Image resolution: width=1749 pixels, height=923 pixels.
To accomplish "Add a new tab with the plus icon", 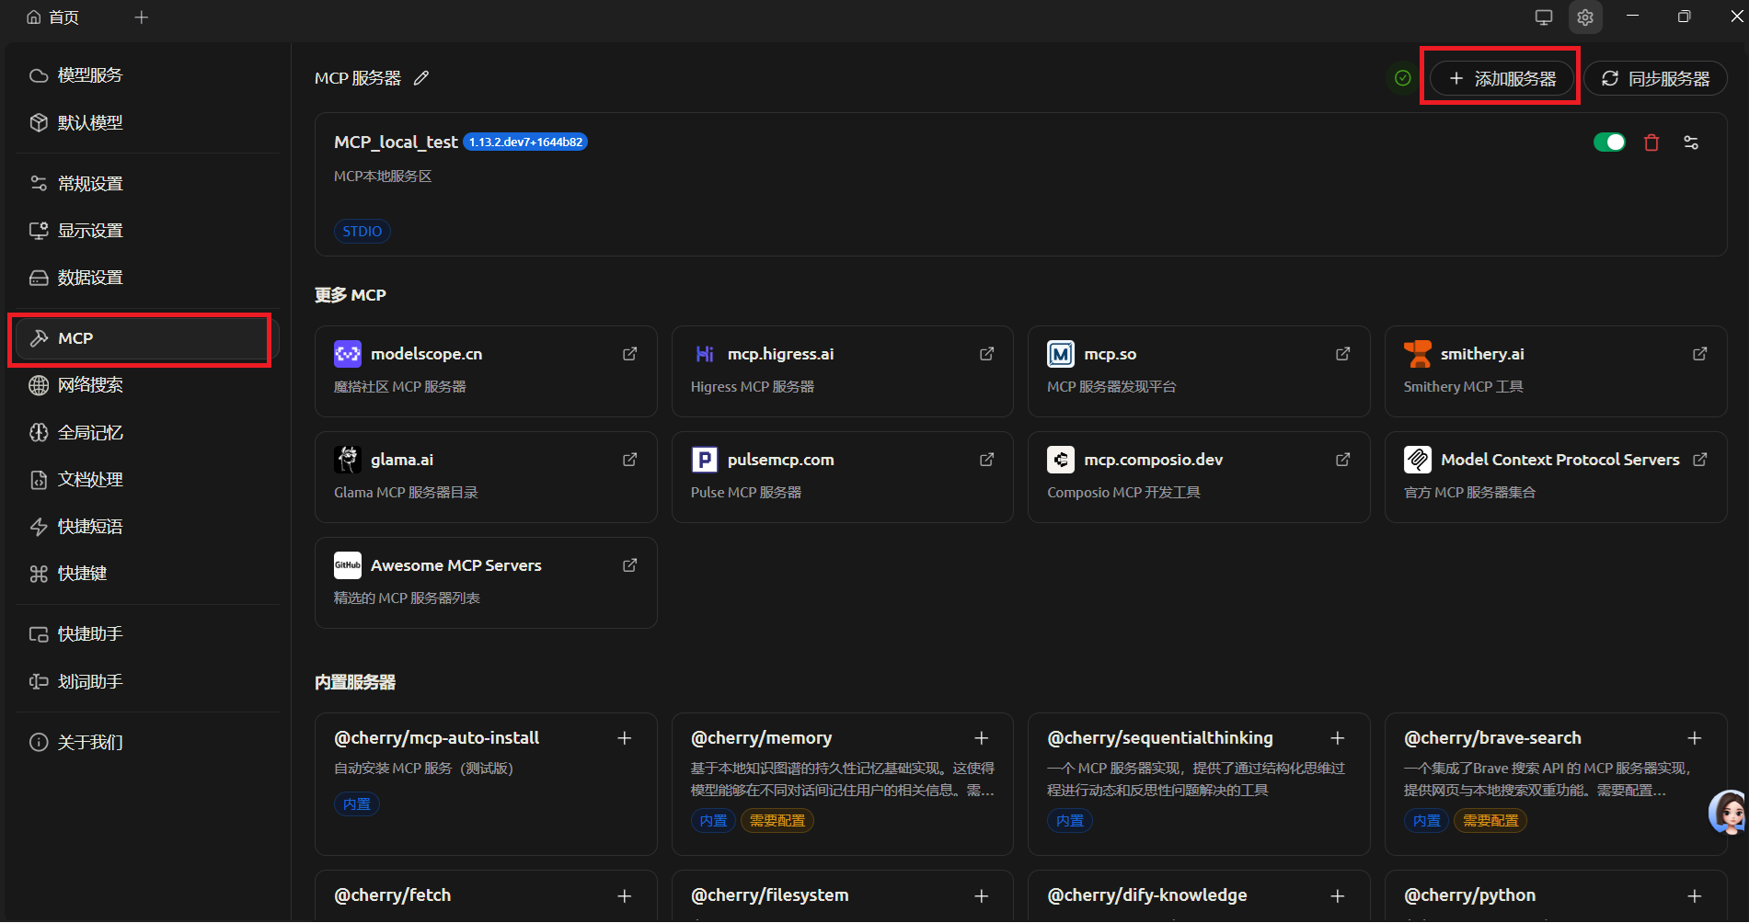I will tap(142, 17).
